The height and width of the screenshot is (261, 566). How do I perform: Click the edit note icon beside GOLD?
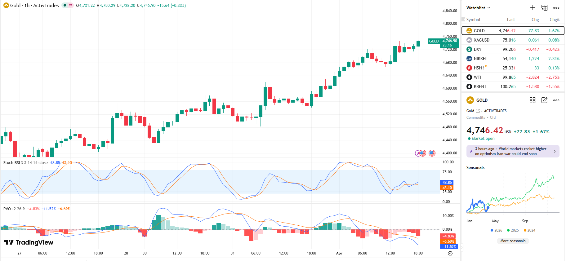(544, 100)
